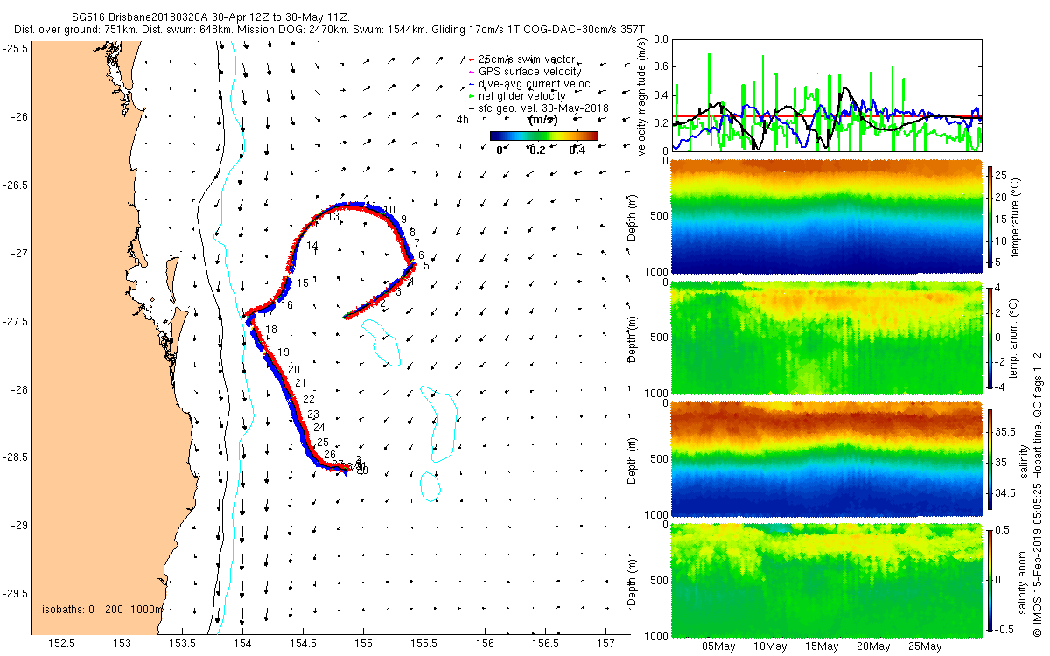Image resolution: width=1050 pixels, height=656 pixels.
Task: Click the temperature color scale bar
Action: point(991,218)
